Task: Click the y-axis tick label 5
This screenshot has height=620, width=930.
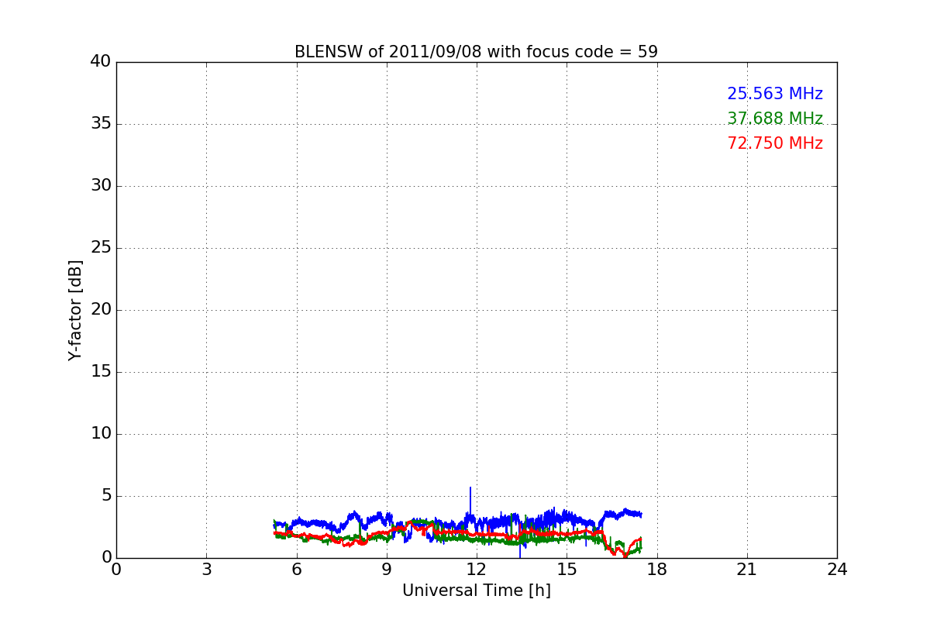Action: (105, 496)
